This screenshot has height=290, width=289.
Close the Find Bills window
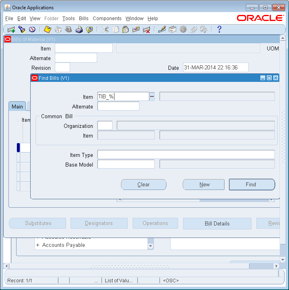pos(276,78)
